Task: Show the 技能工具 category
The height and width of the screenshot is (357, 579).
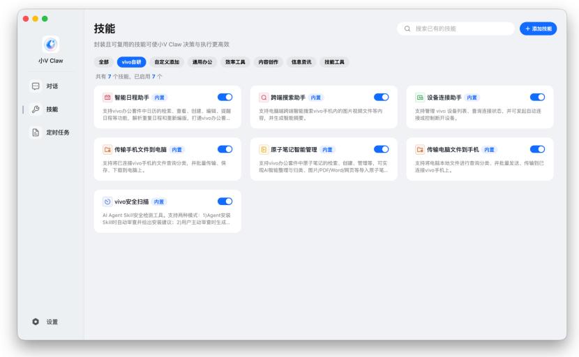Action: point(335,62)
